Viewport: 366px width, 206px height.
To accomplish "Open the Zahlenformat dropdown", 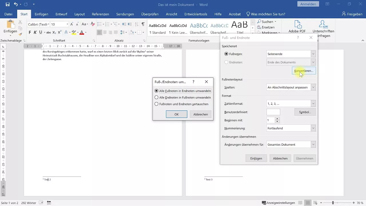I will (313, 103).
